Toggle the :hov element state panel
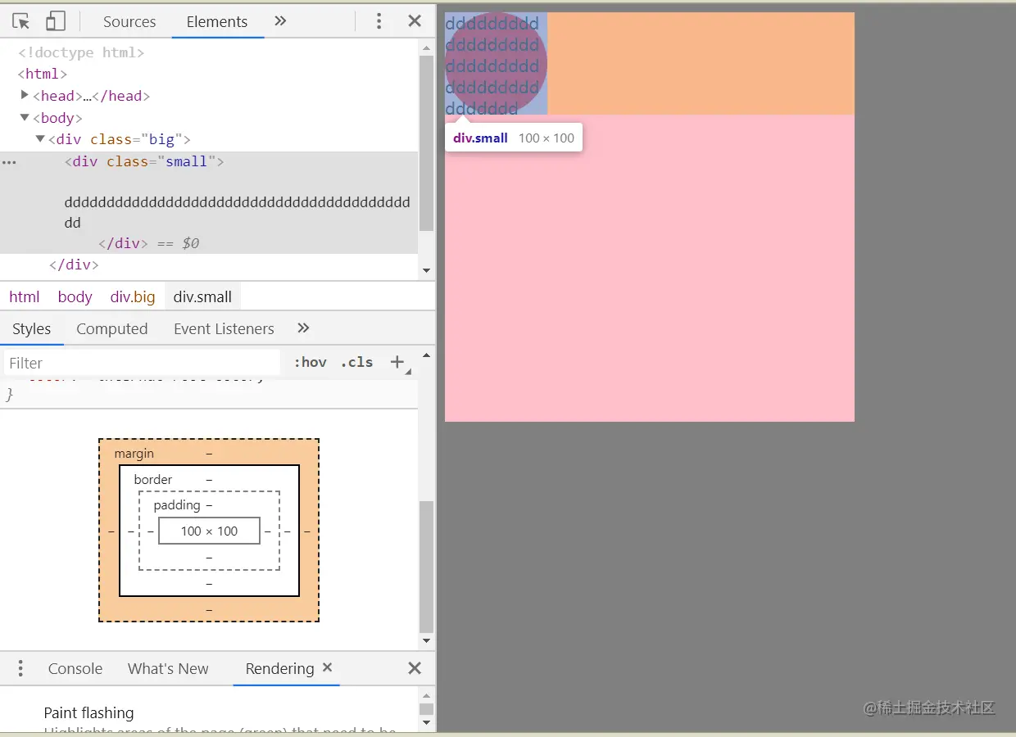 click(x=311, y=362)
